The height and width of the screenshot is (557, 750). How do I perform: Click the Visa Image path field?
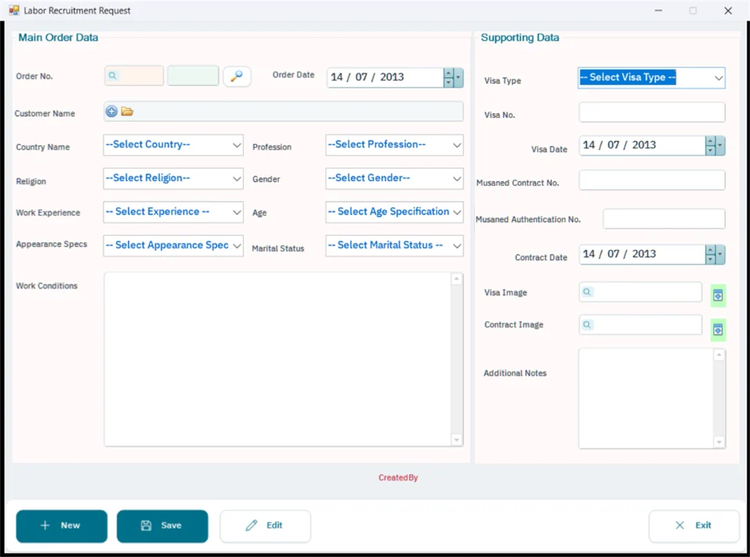coord(641,291)
